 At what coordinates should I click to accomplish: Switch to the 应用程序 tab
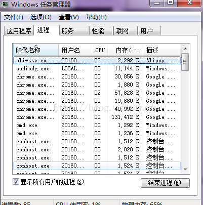coord(19,31)
